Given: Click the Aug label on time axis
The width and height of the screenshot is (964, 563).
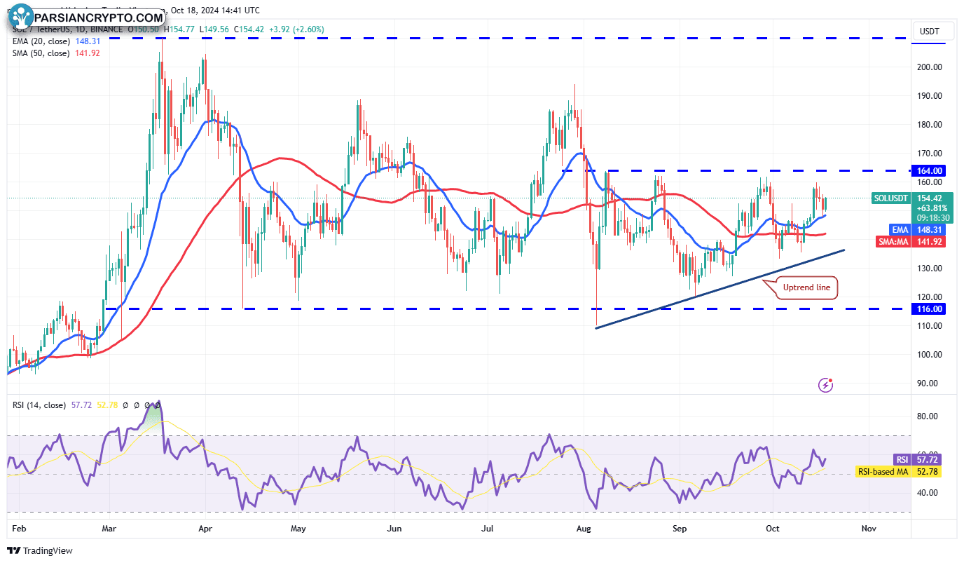Looking at the screenshot, I should pos(584,527).
